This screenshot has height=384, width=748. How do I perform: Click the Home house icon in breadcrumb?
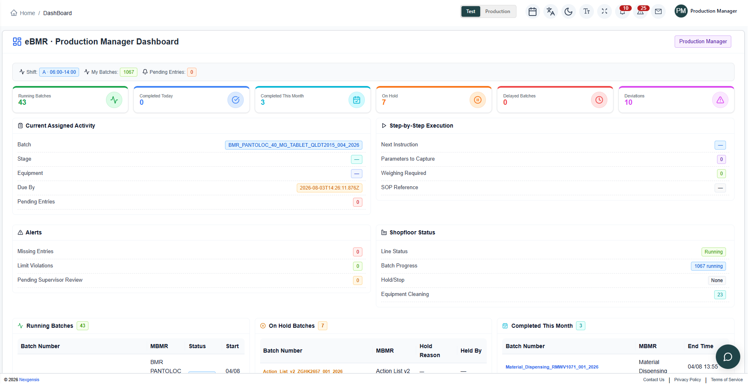pyautogui.click(x=14, y=13)
